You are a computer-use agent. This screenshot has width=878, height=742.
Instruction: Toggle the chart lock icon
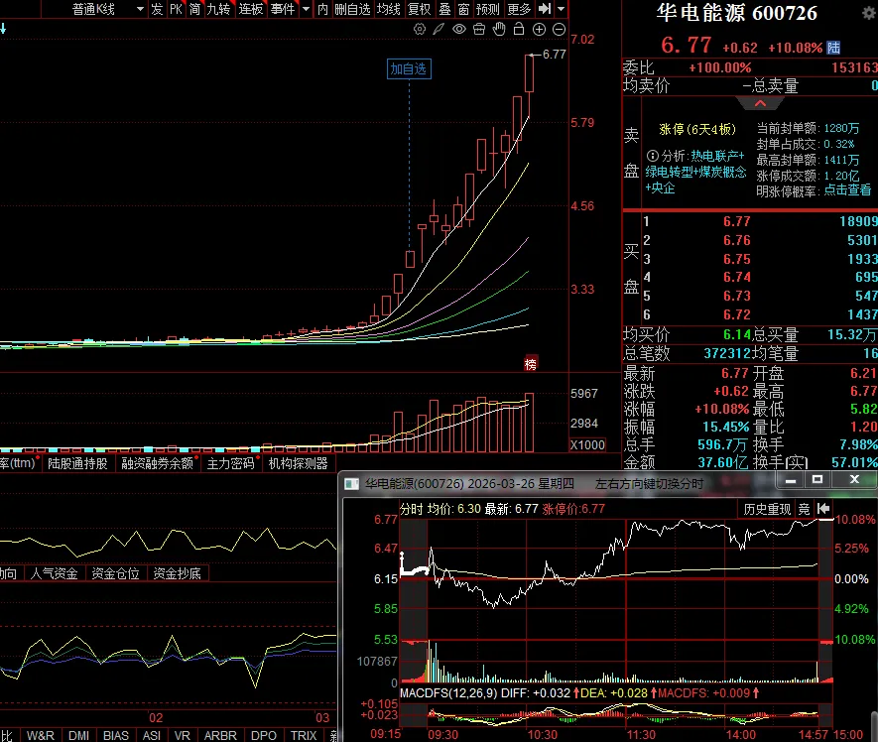point(519,29)
